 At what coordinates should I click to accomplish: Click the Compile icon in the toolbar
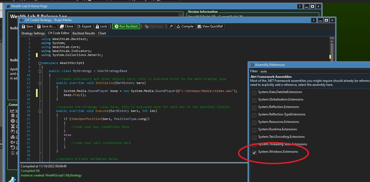pyautogui.click(x=178, y=26)
